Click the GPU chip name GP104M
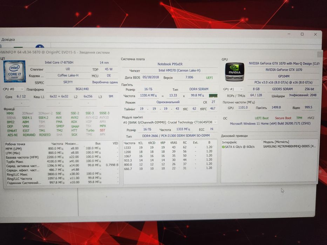This screenshot has height=245, width=327. coord(284,76)
